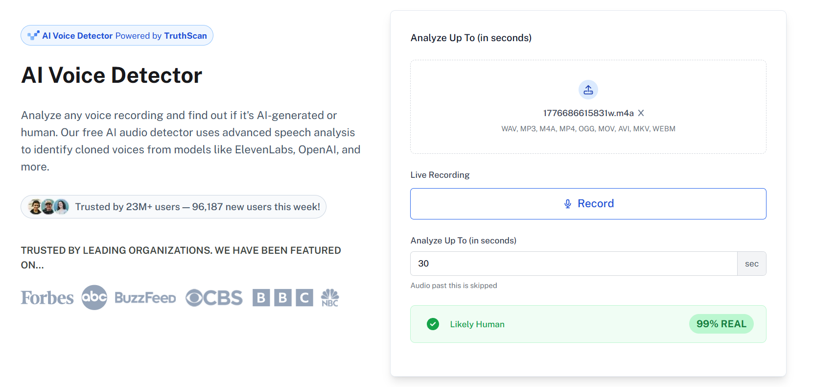813x387 pixels.
Task: Click the upload icon in the drop zone
Action: click(x=588, y=90)
